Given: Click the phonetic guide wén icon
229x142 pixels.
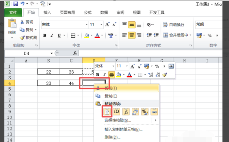Looking at the screenshot, I should pyautogui.click(x=111, y=35).
